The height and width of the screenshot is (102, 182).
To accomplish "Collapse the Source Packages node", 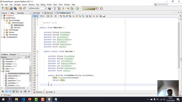I will (4, 20).
